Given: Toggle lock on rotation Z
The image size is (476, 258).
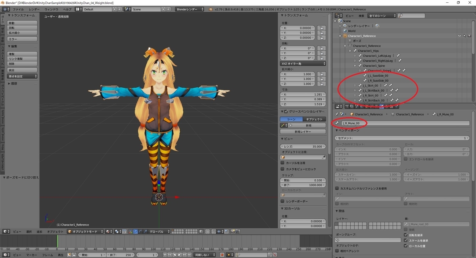Looking at the screenshot, I should [321, 58].
